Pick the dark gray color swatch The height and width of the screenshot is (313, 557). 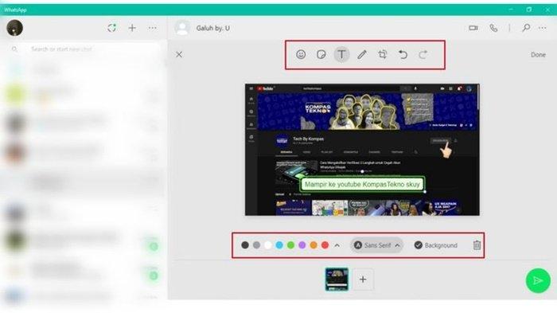[x=245, y=245]
